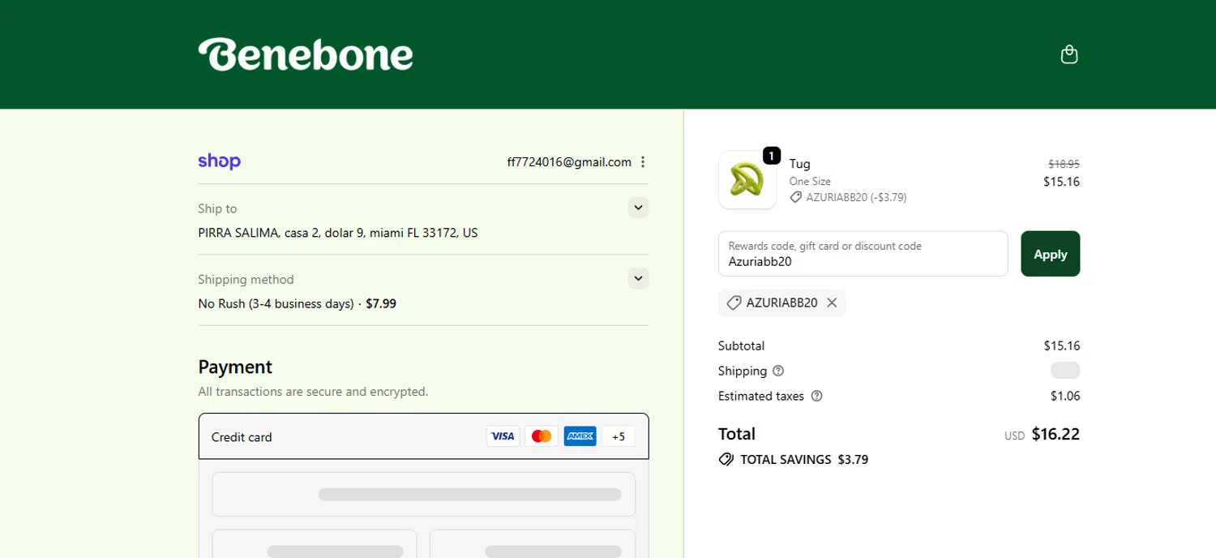Click the struck-through $18.95 price
Screen dimensions: 1216x558
[1064, 164]
